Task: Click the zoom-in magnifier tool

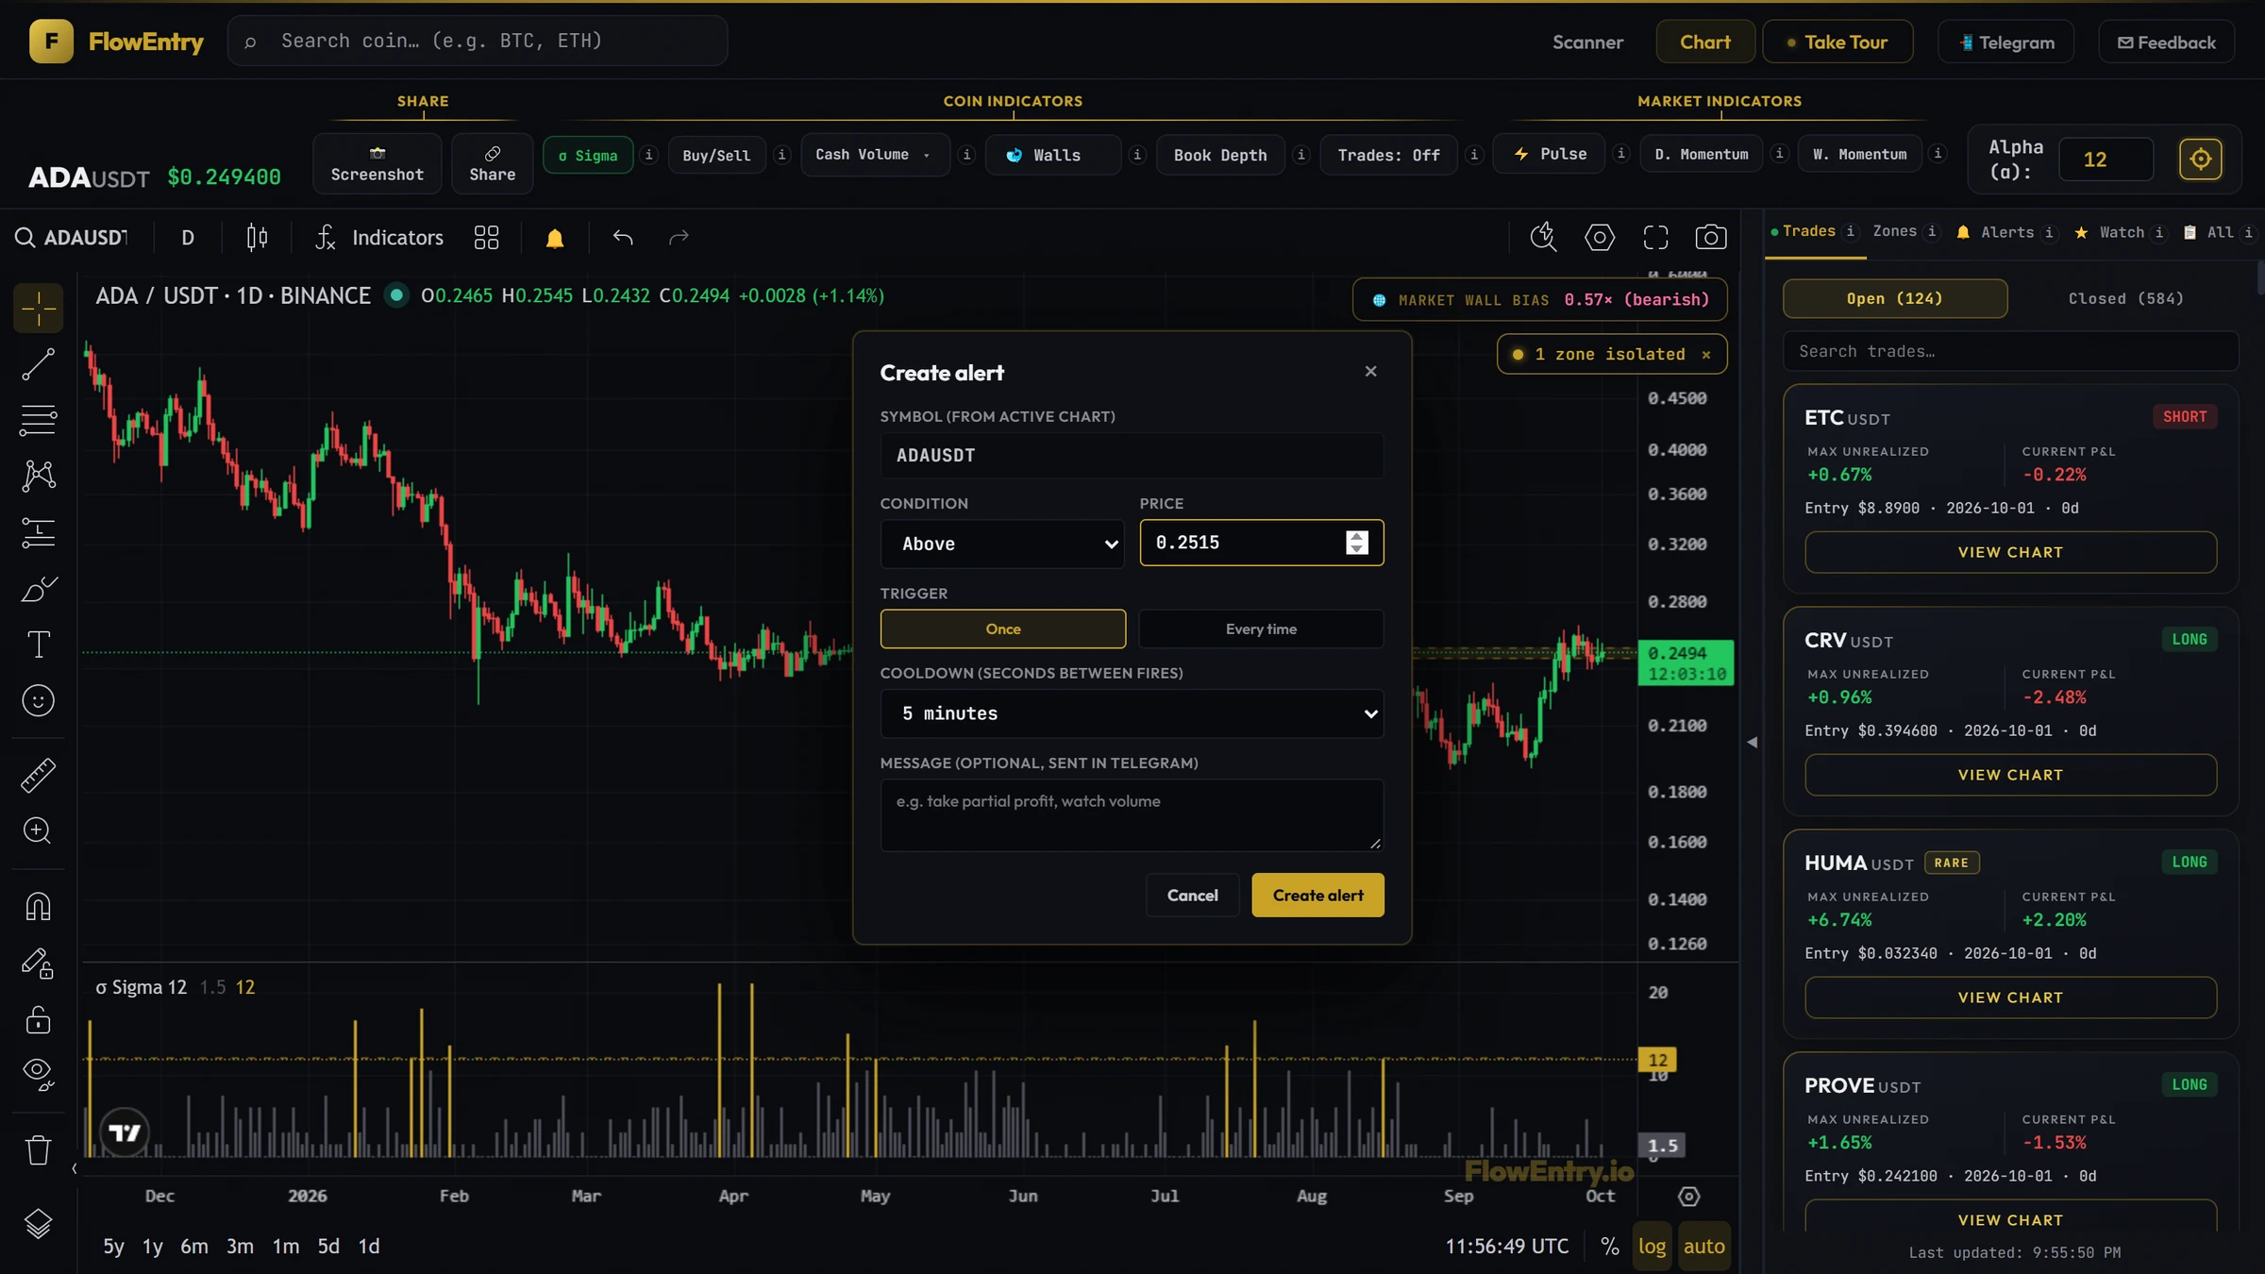Action: point(39,831)
